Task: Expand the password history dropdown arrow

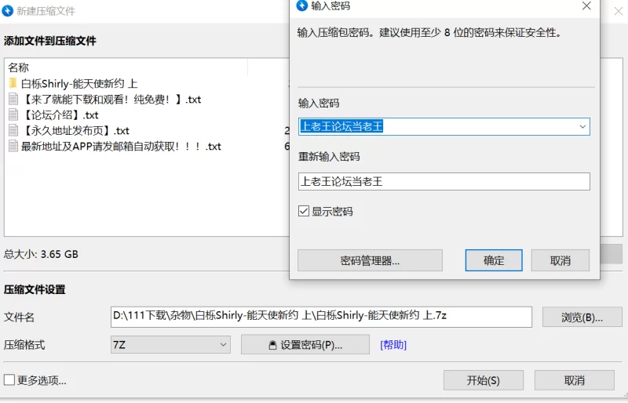Action: (x=582, y=126)
